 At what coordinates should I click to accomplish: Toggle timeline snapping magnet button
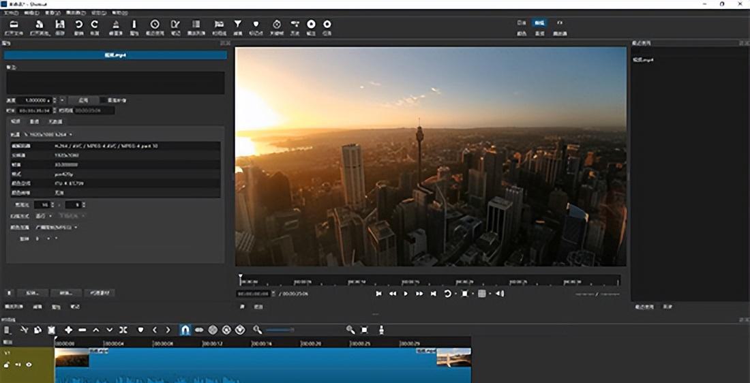point(185,330)
